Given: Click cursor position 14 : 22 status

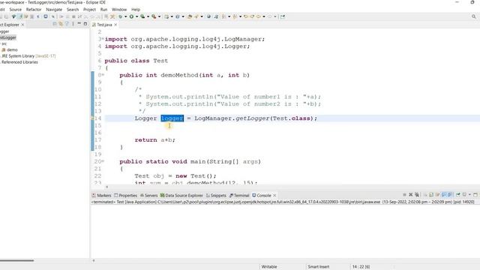Looking at the screenshot, I should 361,267.
